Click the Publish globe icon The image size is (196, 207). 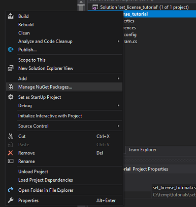click(x=11, y=50)
